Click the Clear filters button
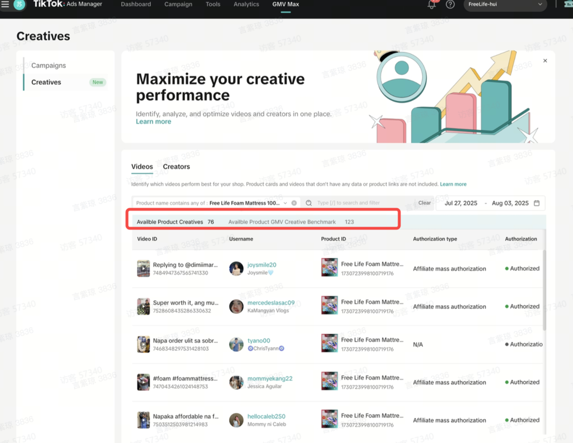This screenshot has height=443, width=573. click(x=424, y=203)
